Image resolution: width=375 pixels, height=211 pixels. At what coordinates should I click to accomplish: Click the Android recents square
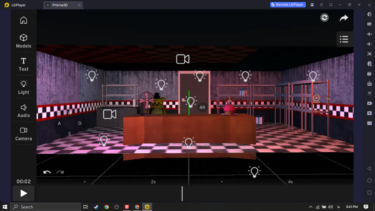coord(369,193)
